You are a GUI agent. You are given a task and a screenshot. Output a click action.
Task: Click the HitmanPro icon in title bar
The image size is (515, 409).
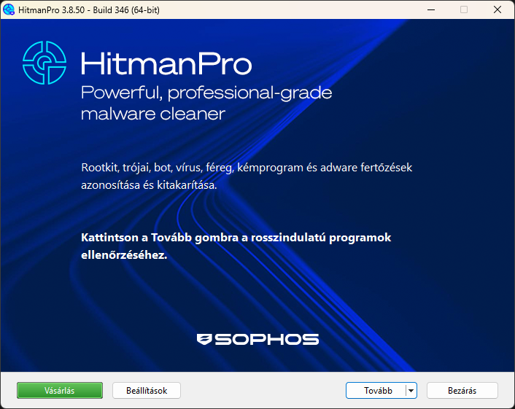point(9,9)
